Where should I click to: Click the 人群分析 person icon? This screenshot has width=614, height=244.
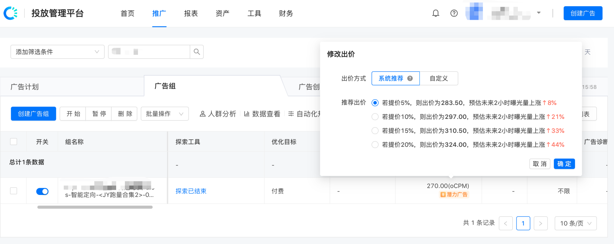point(202,114)
